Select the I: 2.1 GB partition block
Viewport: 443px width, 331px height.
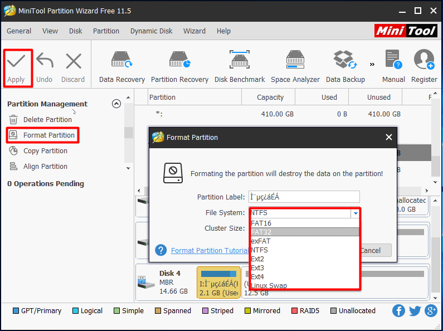[x=218, y=283]
